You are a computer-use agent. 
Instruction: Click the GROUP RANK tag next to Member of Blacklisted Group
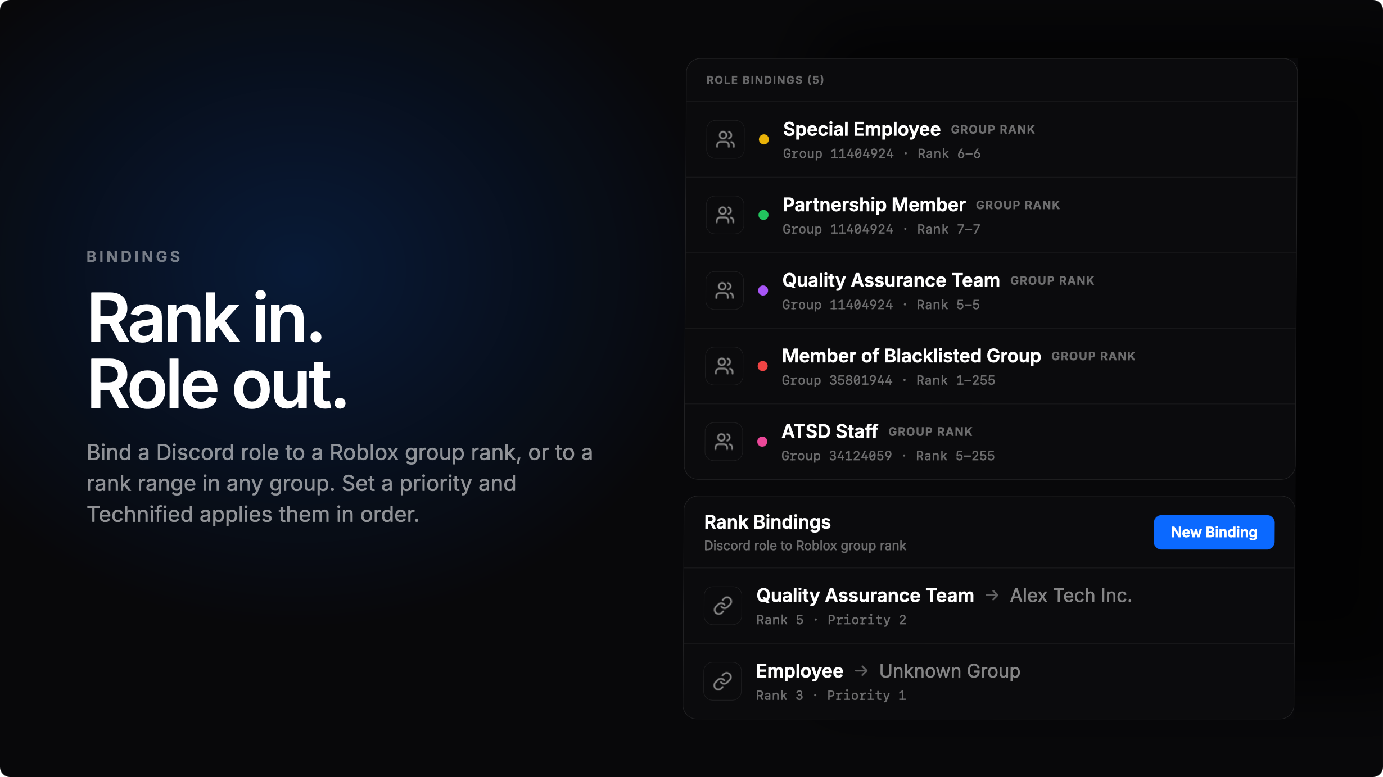[x=1093, y=356]
